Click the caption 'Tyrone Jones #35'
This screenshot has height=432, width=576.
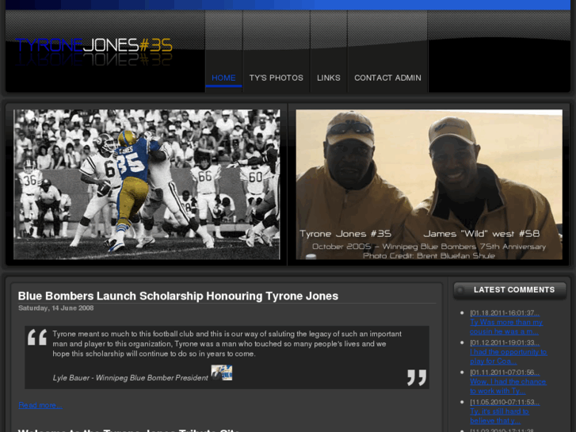pyautogui.click(x=345, y=234)
